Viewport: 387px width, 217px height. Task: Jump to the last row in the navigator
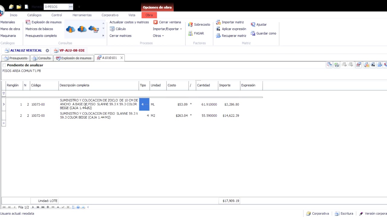click(43, 207)
